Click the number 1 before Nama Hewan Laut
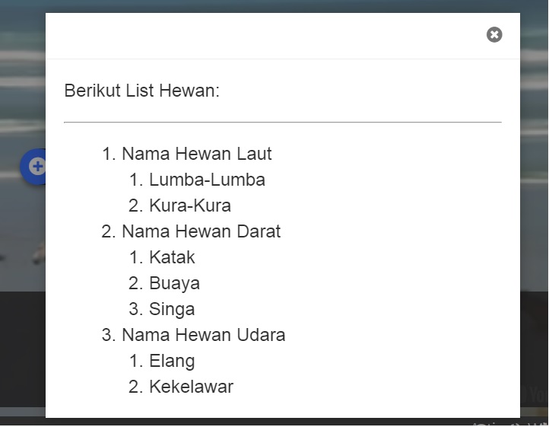The image size is (549, 427). [x=109, y=154]
